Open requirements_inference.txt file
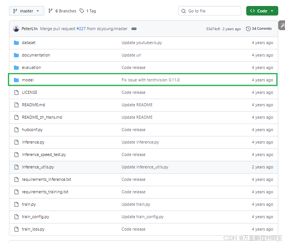The height and width of the screenshot is (243, 285). [46, 179]
